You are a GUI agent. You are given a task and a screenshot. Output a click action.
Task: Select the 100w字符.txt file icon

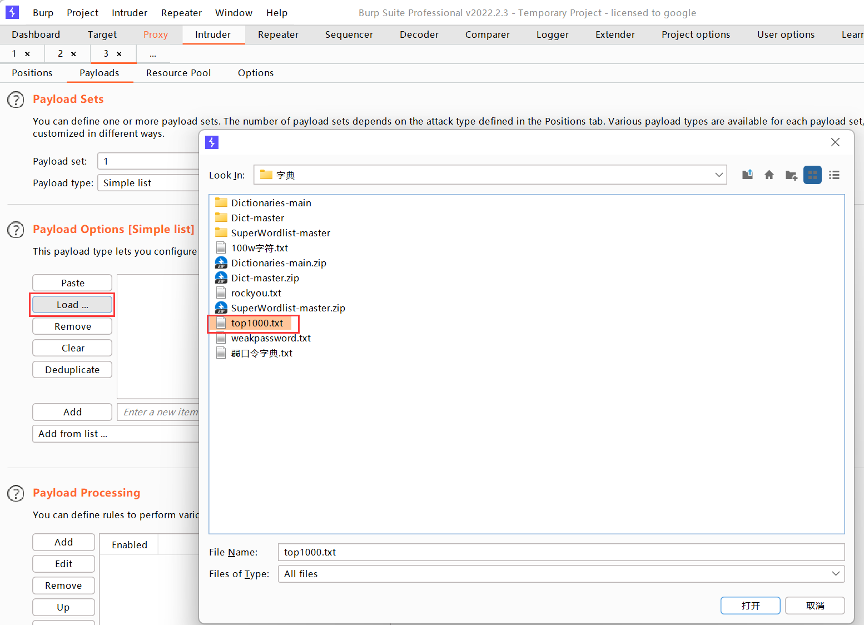[221, 247]
